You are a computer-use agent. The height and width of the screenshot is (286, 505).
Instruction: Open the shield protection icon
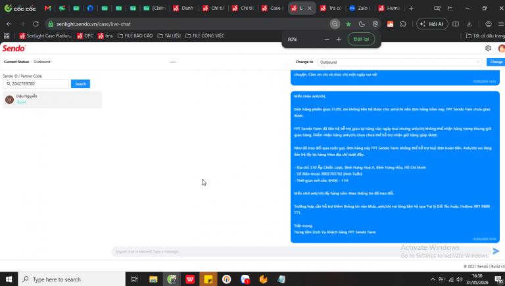pyautogui.click(x=375, y=24)
